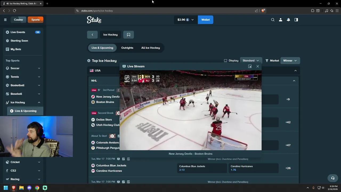Open Discord from the taskbar
This screenshot has width=341, height=192.
tap(29, 188)
